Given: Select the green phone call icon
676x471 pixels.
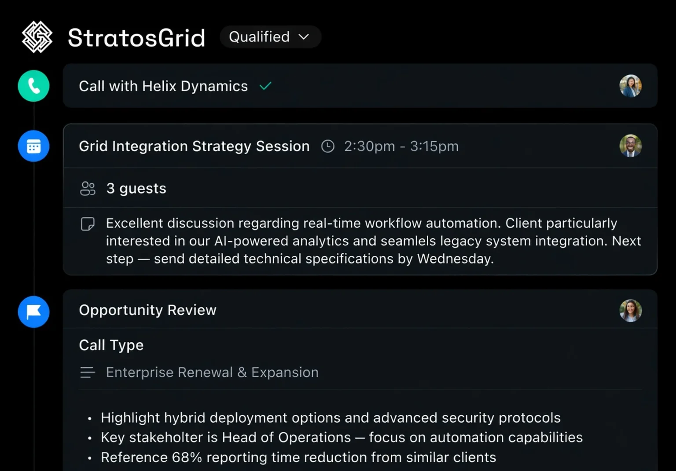Looking at the screenshot, I should pyautogui.click(x=33, y=86).
